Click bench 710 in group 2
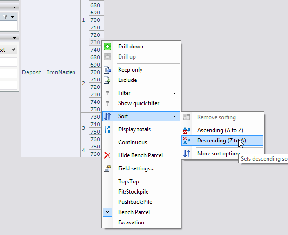 [x=96, y=80]
